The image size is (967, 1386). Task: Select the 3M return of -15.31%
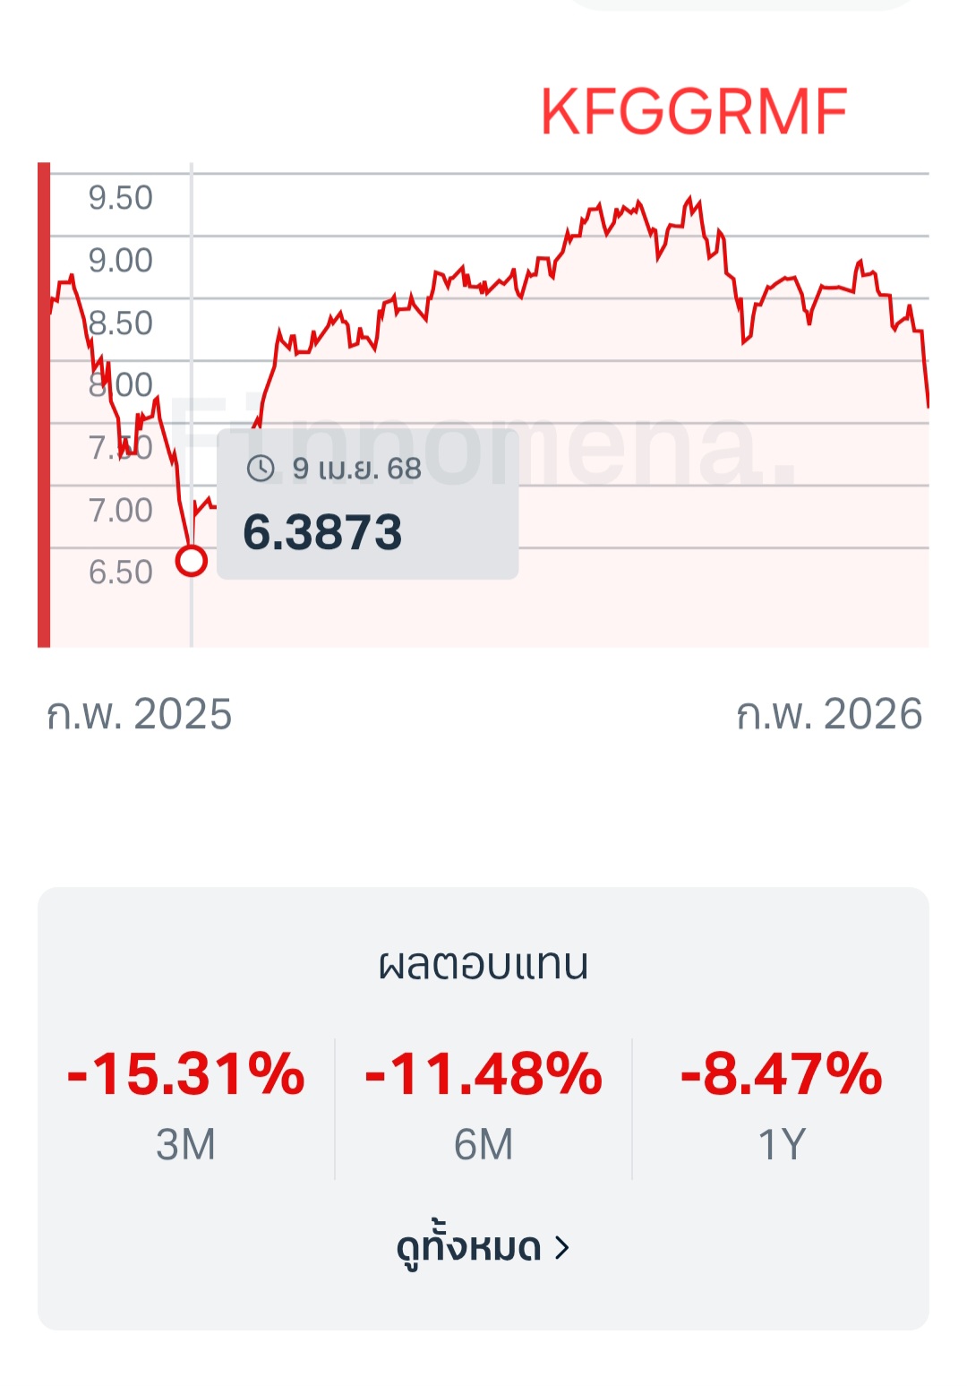tap(185, 1073)
